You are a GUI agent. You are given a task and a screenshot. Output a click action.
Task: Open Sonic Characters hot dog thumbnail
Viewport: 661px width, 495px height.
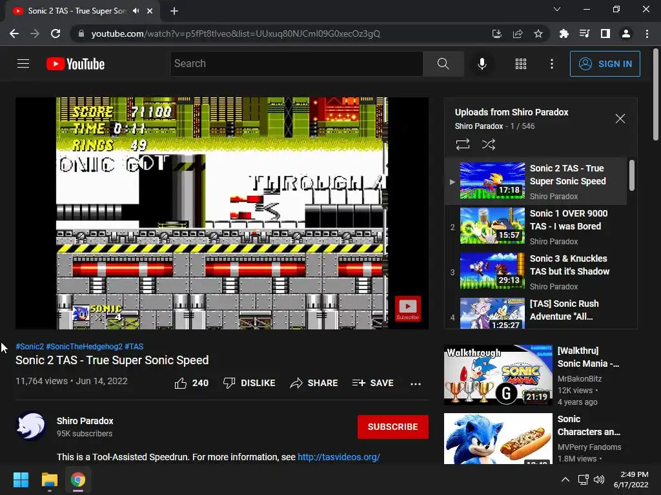pos(498,438)
